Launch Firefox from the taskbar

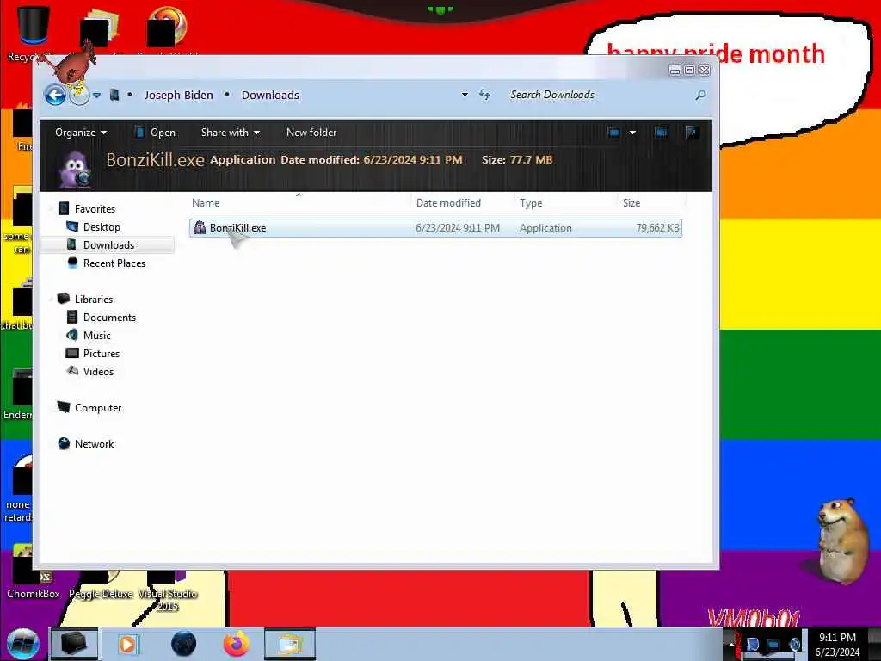pos(237,644)
